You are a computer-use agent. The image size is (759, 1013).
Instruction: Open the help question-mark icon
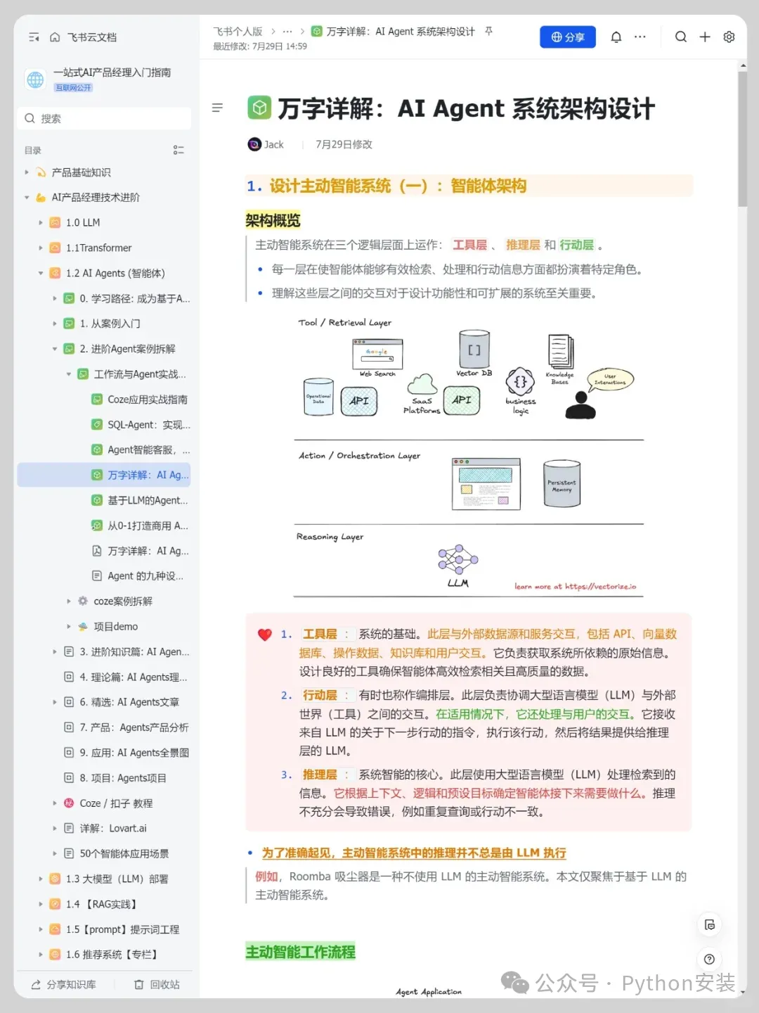click(710, 959)
